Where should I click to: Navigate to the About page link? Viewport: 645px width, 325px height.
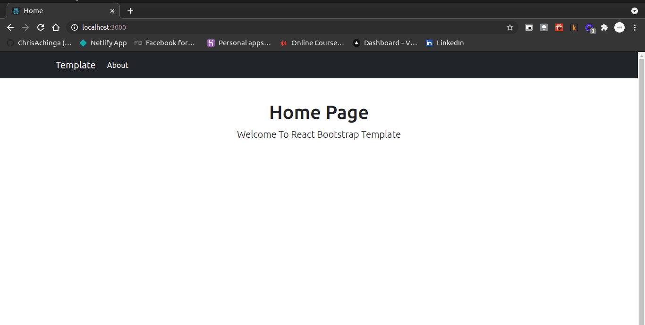(118, 65)
